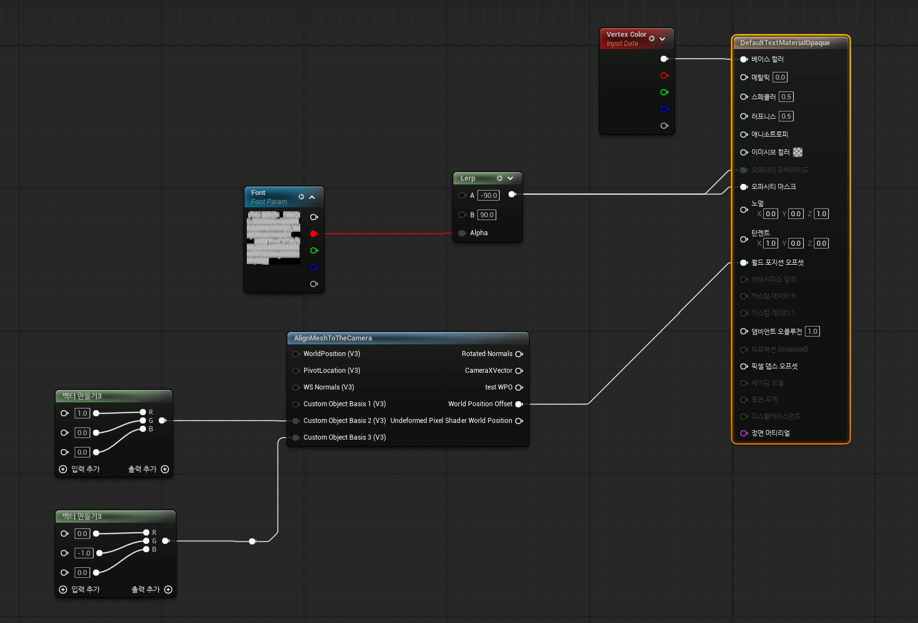Select the DefaultTextMaterialOpaque node title

[x=785, y=43]
